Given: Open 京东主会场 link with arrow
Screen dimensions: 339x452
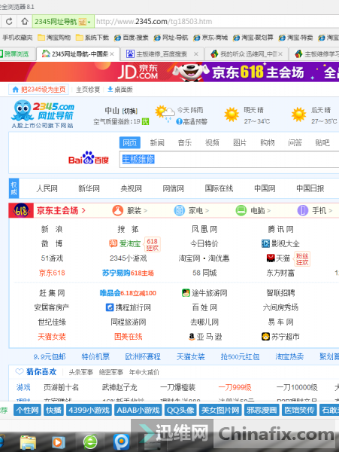Looking at the screenshot, I should point(61,210).
